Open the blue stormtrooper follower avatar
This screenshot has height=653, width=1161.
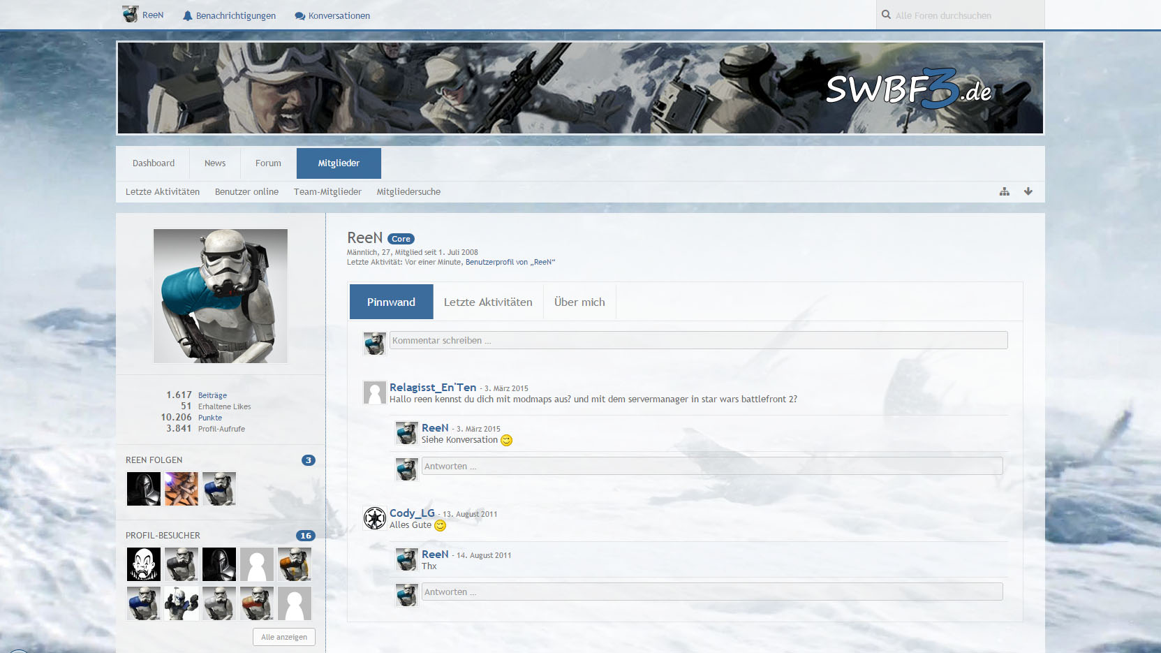click(219, 489)
